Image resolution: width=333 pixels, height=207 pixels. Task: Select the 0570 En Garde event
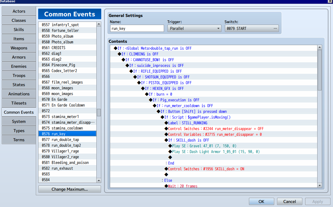[67, 99]
